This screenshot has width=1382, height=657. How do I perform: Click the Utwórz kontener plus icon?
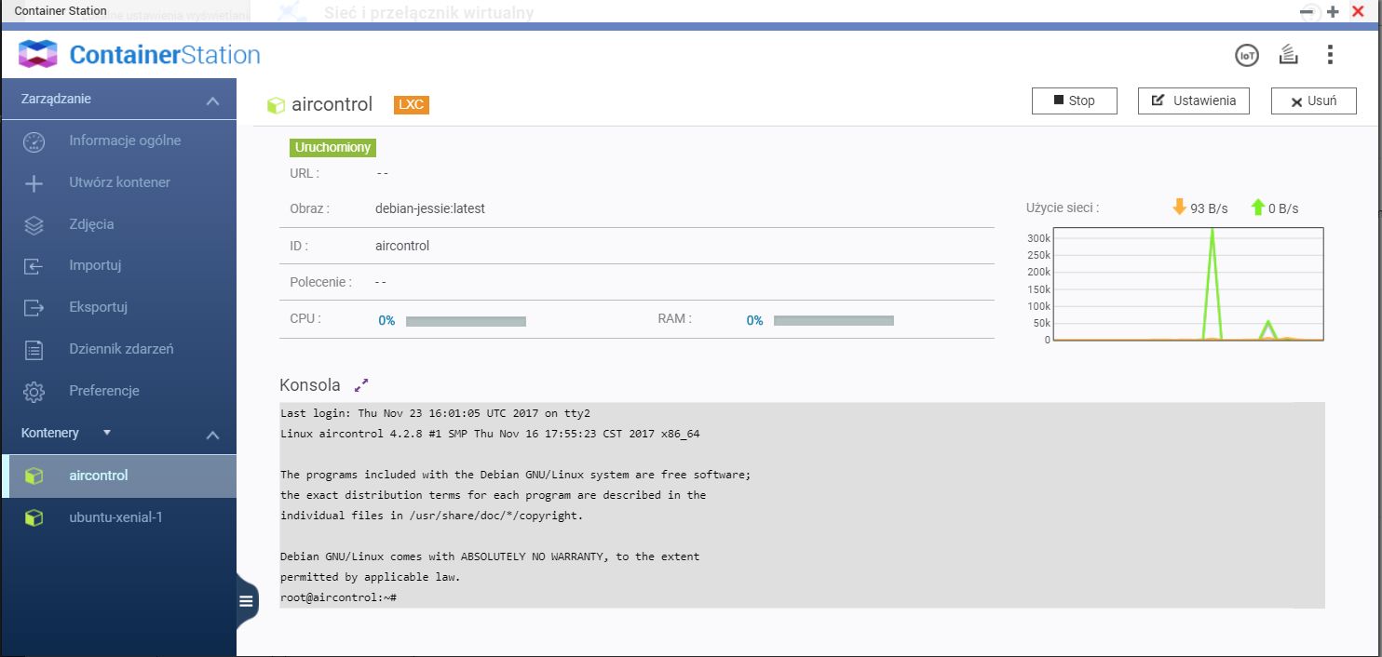pyautogui.click(x=34, y=183)
